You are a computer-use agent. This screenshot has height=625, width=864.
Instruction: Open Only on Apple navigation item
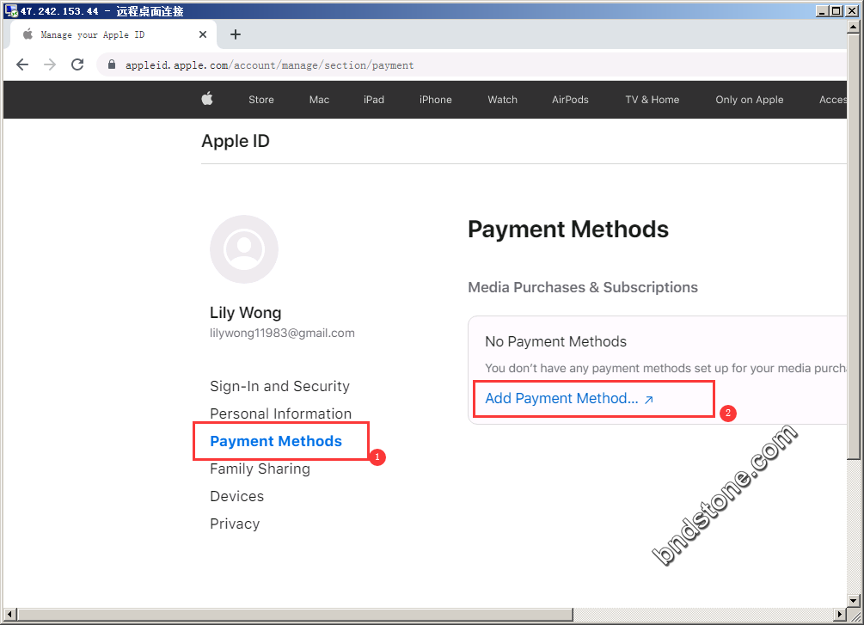[x=750, y=100]
